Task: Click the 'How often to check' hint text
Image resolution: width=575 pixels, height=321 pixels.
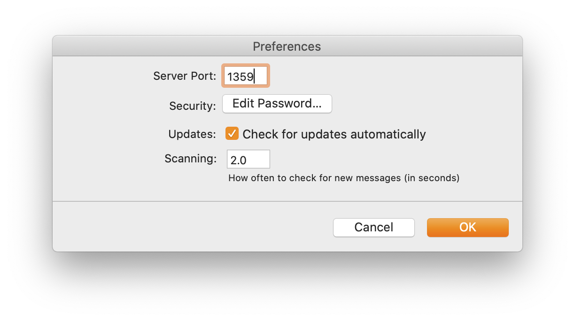Action: pos(344,178)
